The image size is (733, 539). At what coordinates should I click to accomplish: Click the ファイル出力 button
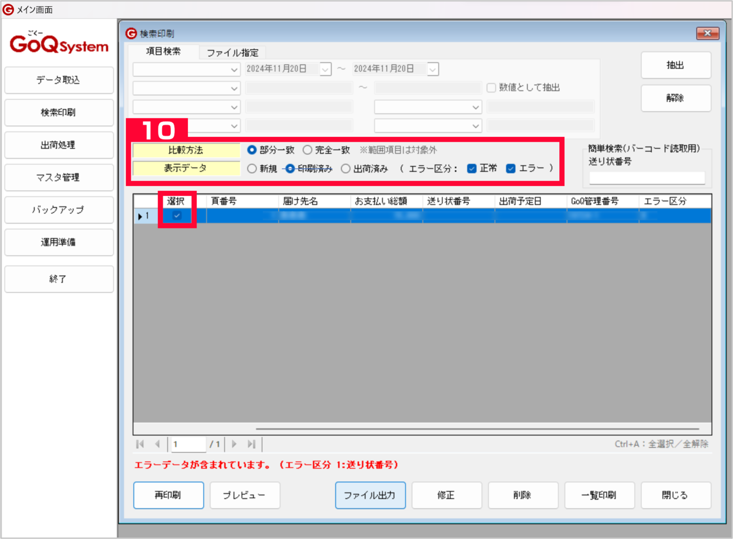[x=370, y=495]
